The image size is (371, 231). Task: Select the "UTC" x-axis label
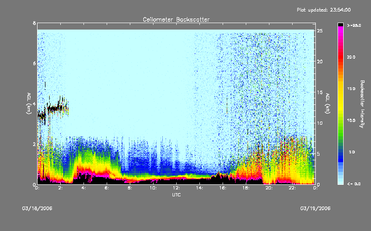(176, 195)
